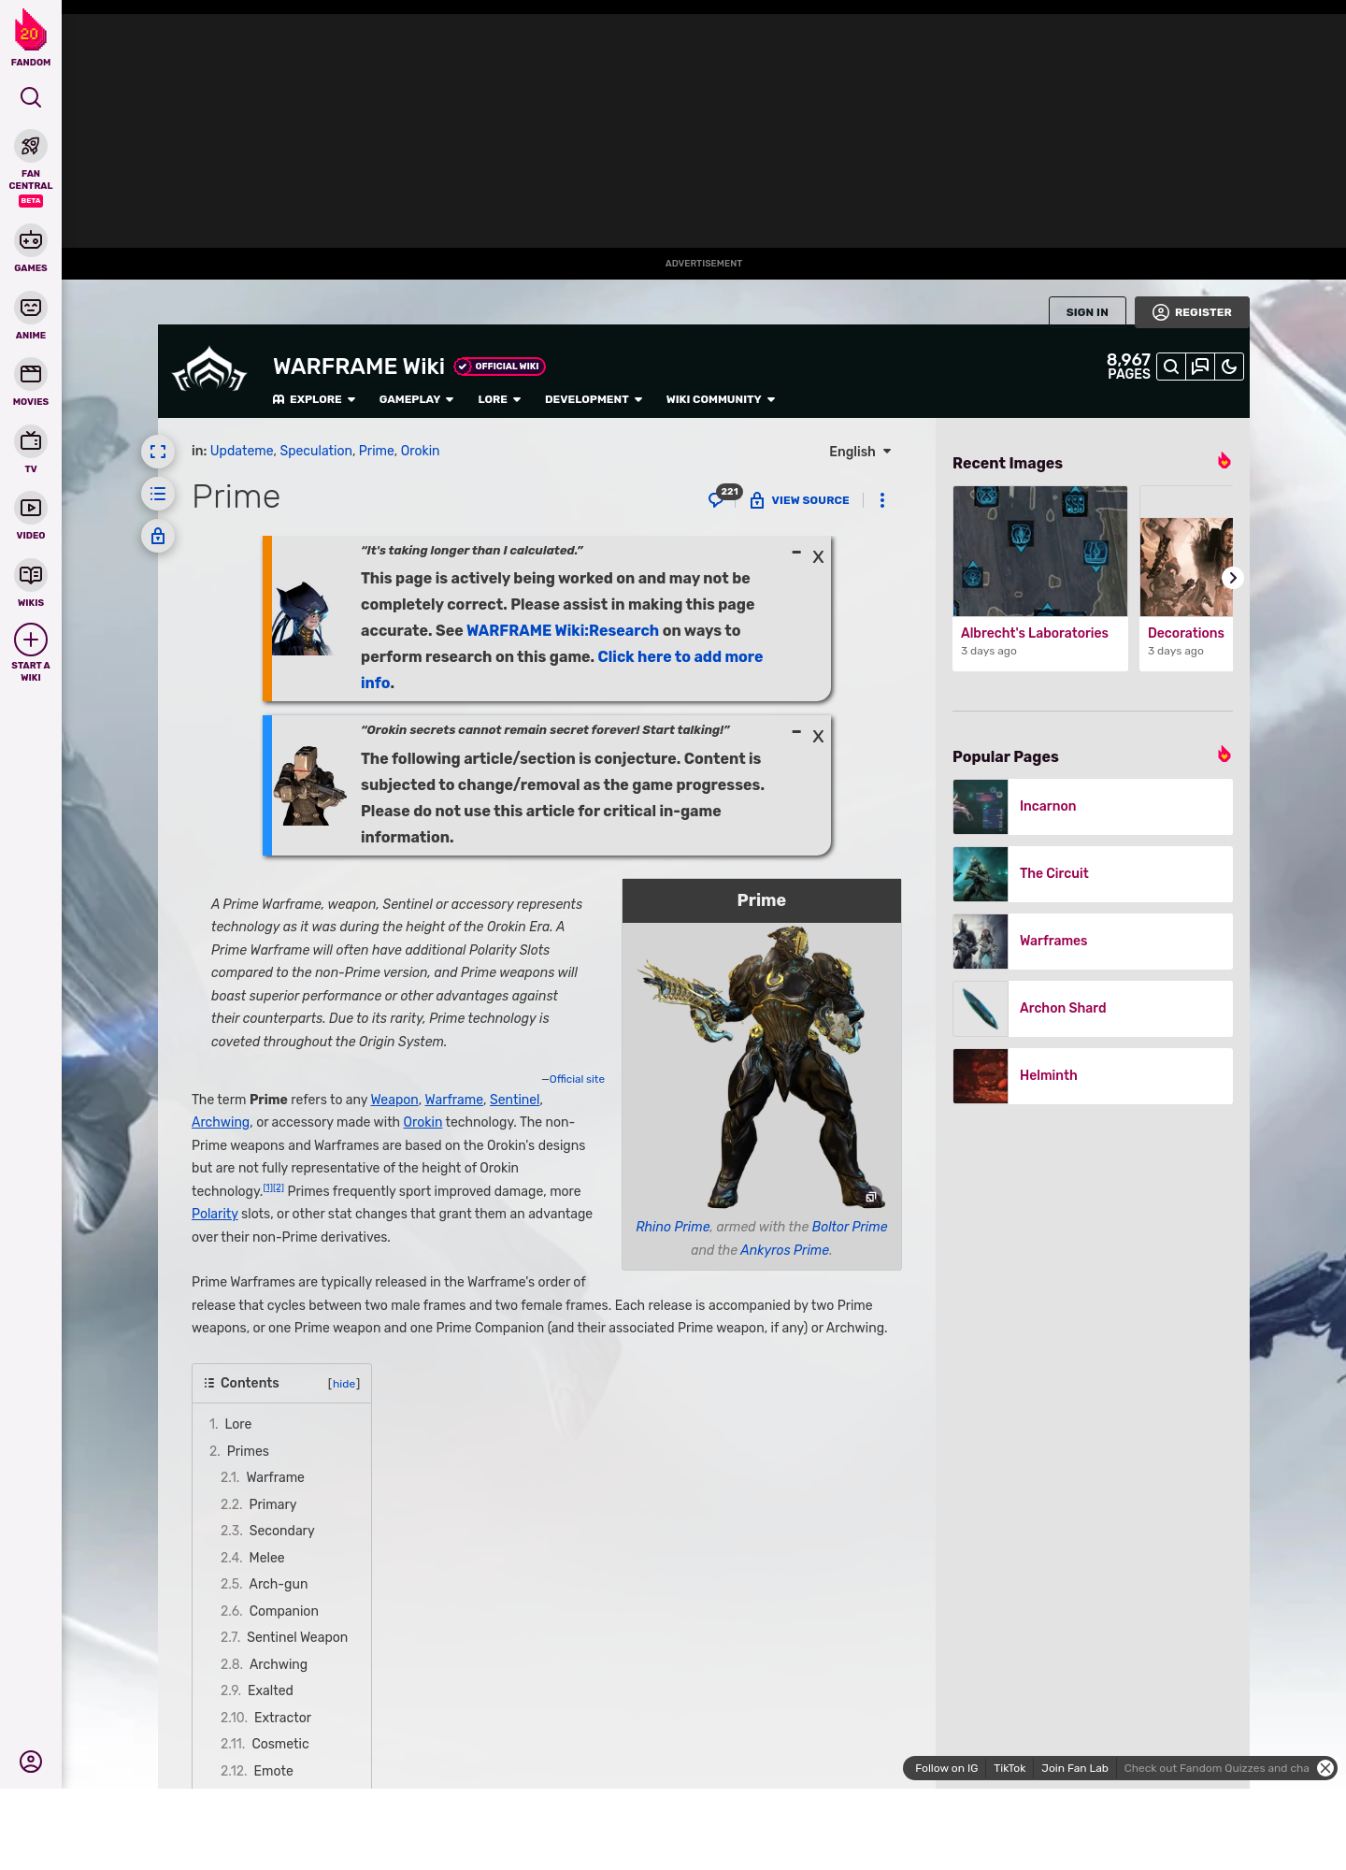Click the sidebar search magnifier icon
Image resolution: width=1346 pixels, height=1870 pixels.
[x=31, y=97]
